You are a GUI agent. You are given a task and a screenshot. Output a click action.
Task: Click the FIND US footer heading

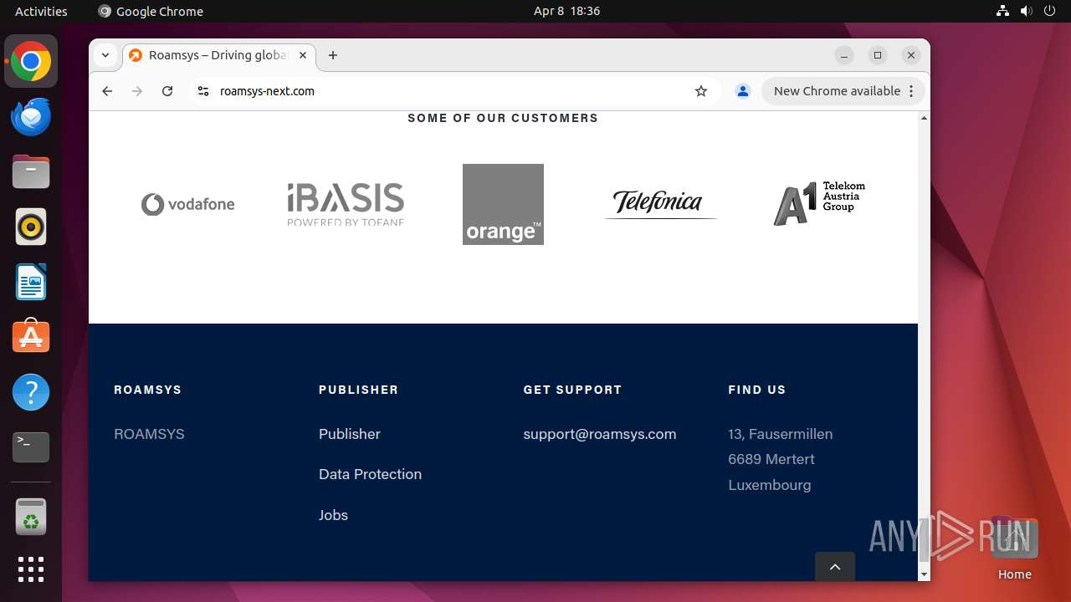(x=757, y=390)
